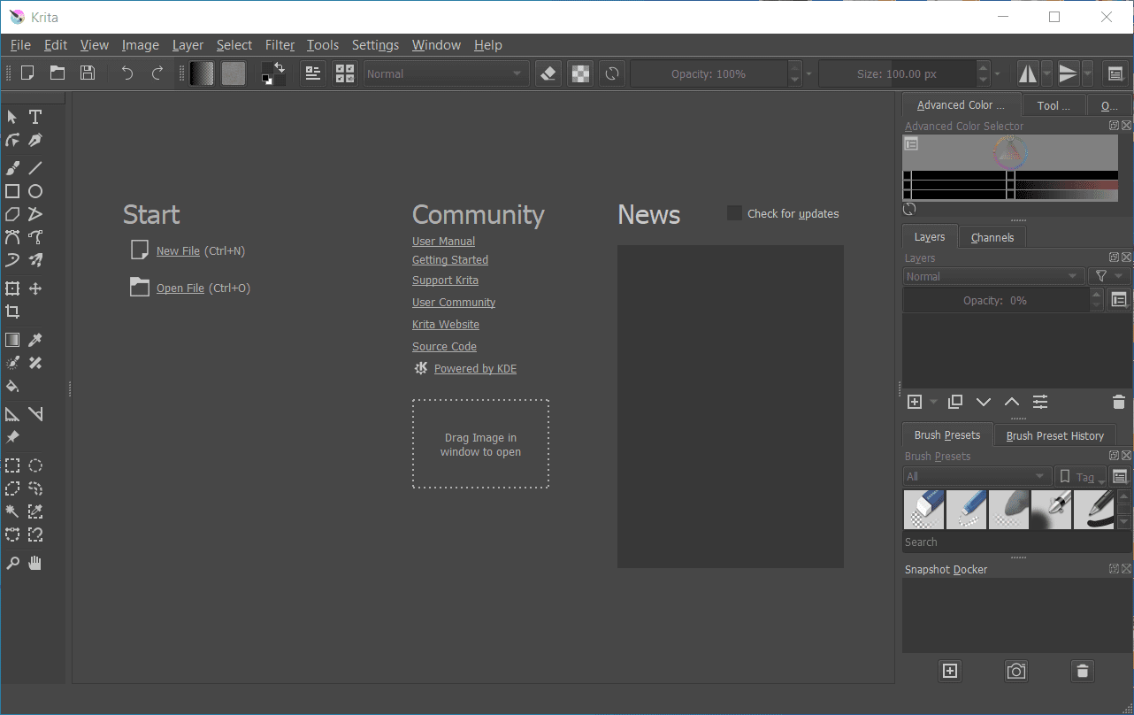Image resolution: width=1134 pixels, height=715 pixels.
Task: Open the Krita Website link
Action: 446,325
